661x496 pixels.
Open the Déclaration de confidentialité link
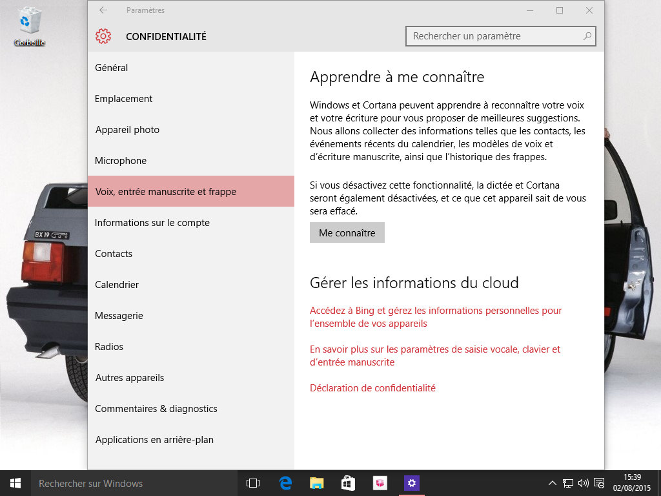[372, 388]
